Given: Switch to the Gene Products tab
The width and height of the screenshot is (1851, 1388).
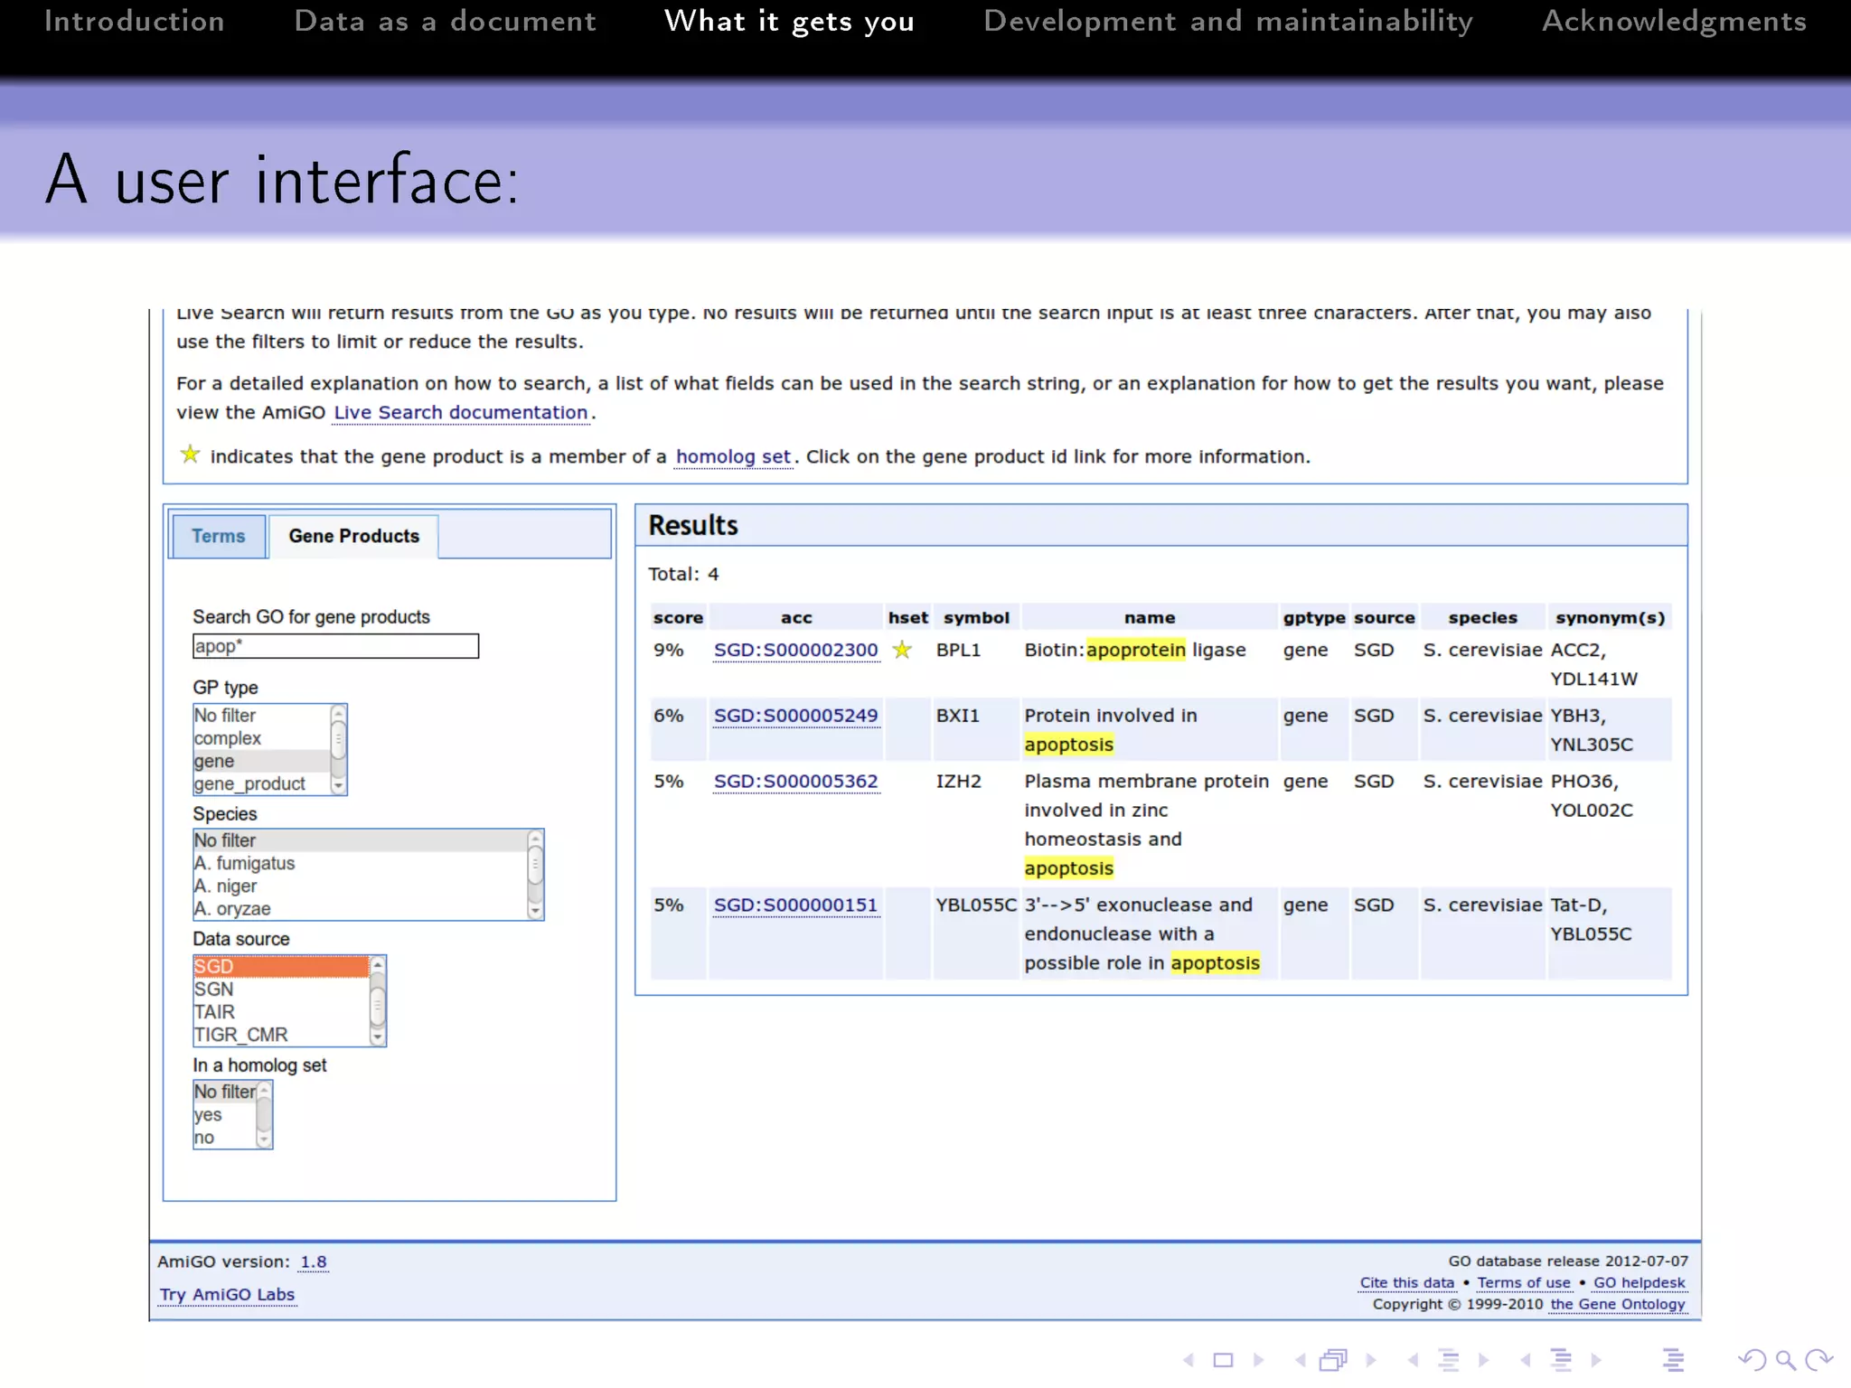Looking at the screenshot, I should coord(354,536).
